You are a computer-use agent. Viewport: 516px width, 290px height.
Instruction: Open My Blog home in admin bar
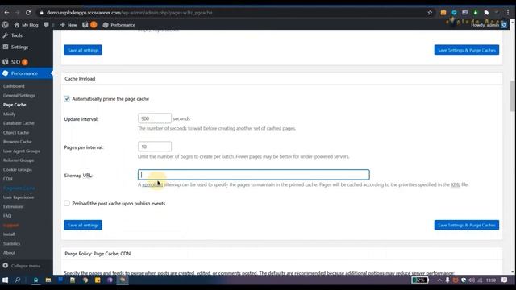[26, 25]
